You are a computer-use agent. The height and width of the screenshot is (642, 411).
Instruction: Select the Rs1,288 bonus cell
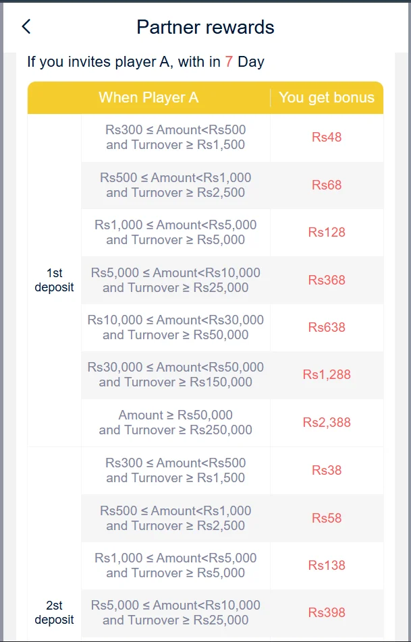click(x=327, y=375)
